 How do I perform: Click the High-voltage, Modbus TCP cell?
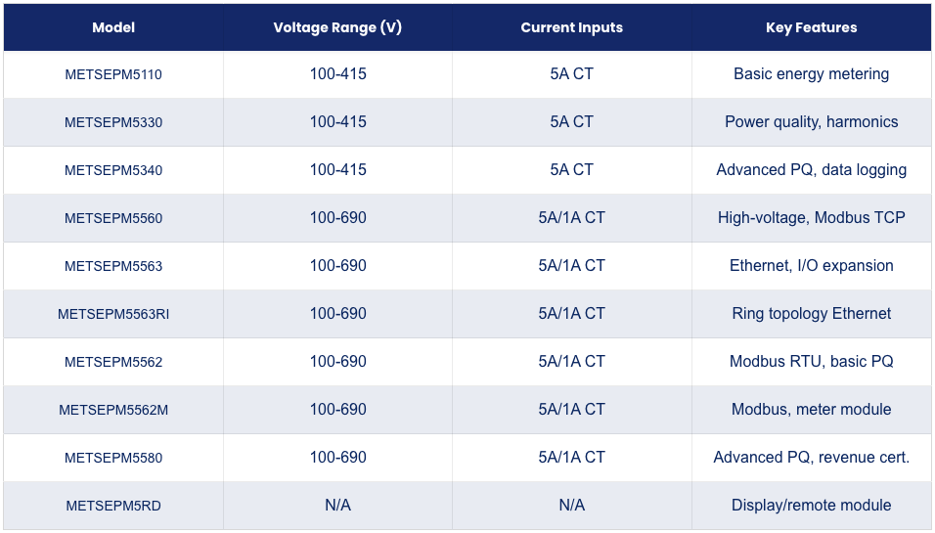coord(811,218)
